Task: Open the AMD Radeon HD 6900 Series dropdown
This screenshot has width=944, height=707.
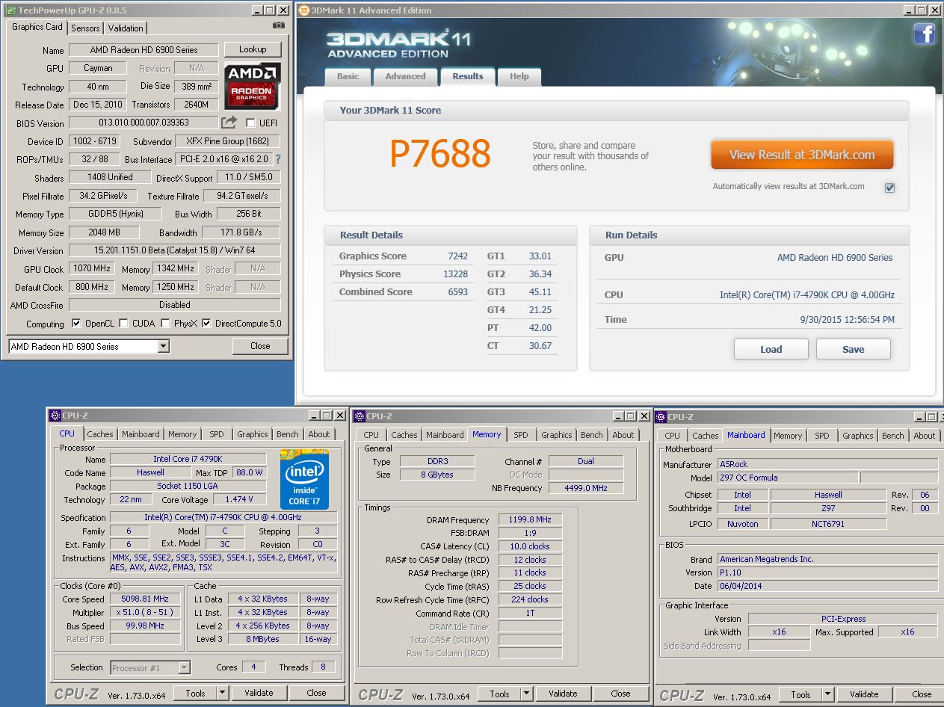Action: point(163,347)
